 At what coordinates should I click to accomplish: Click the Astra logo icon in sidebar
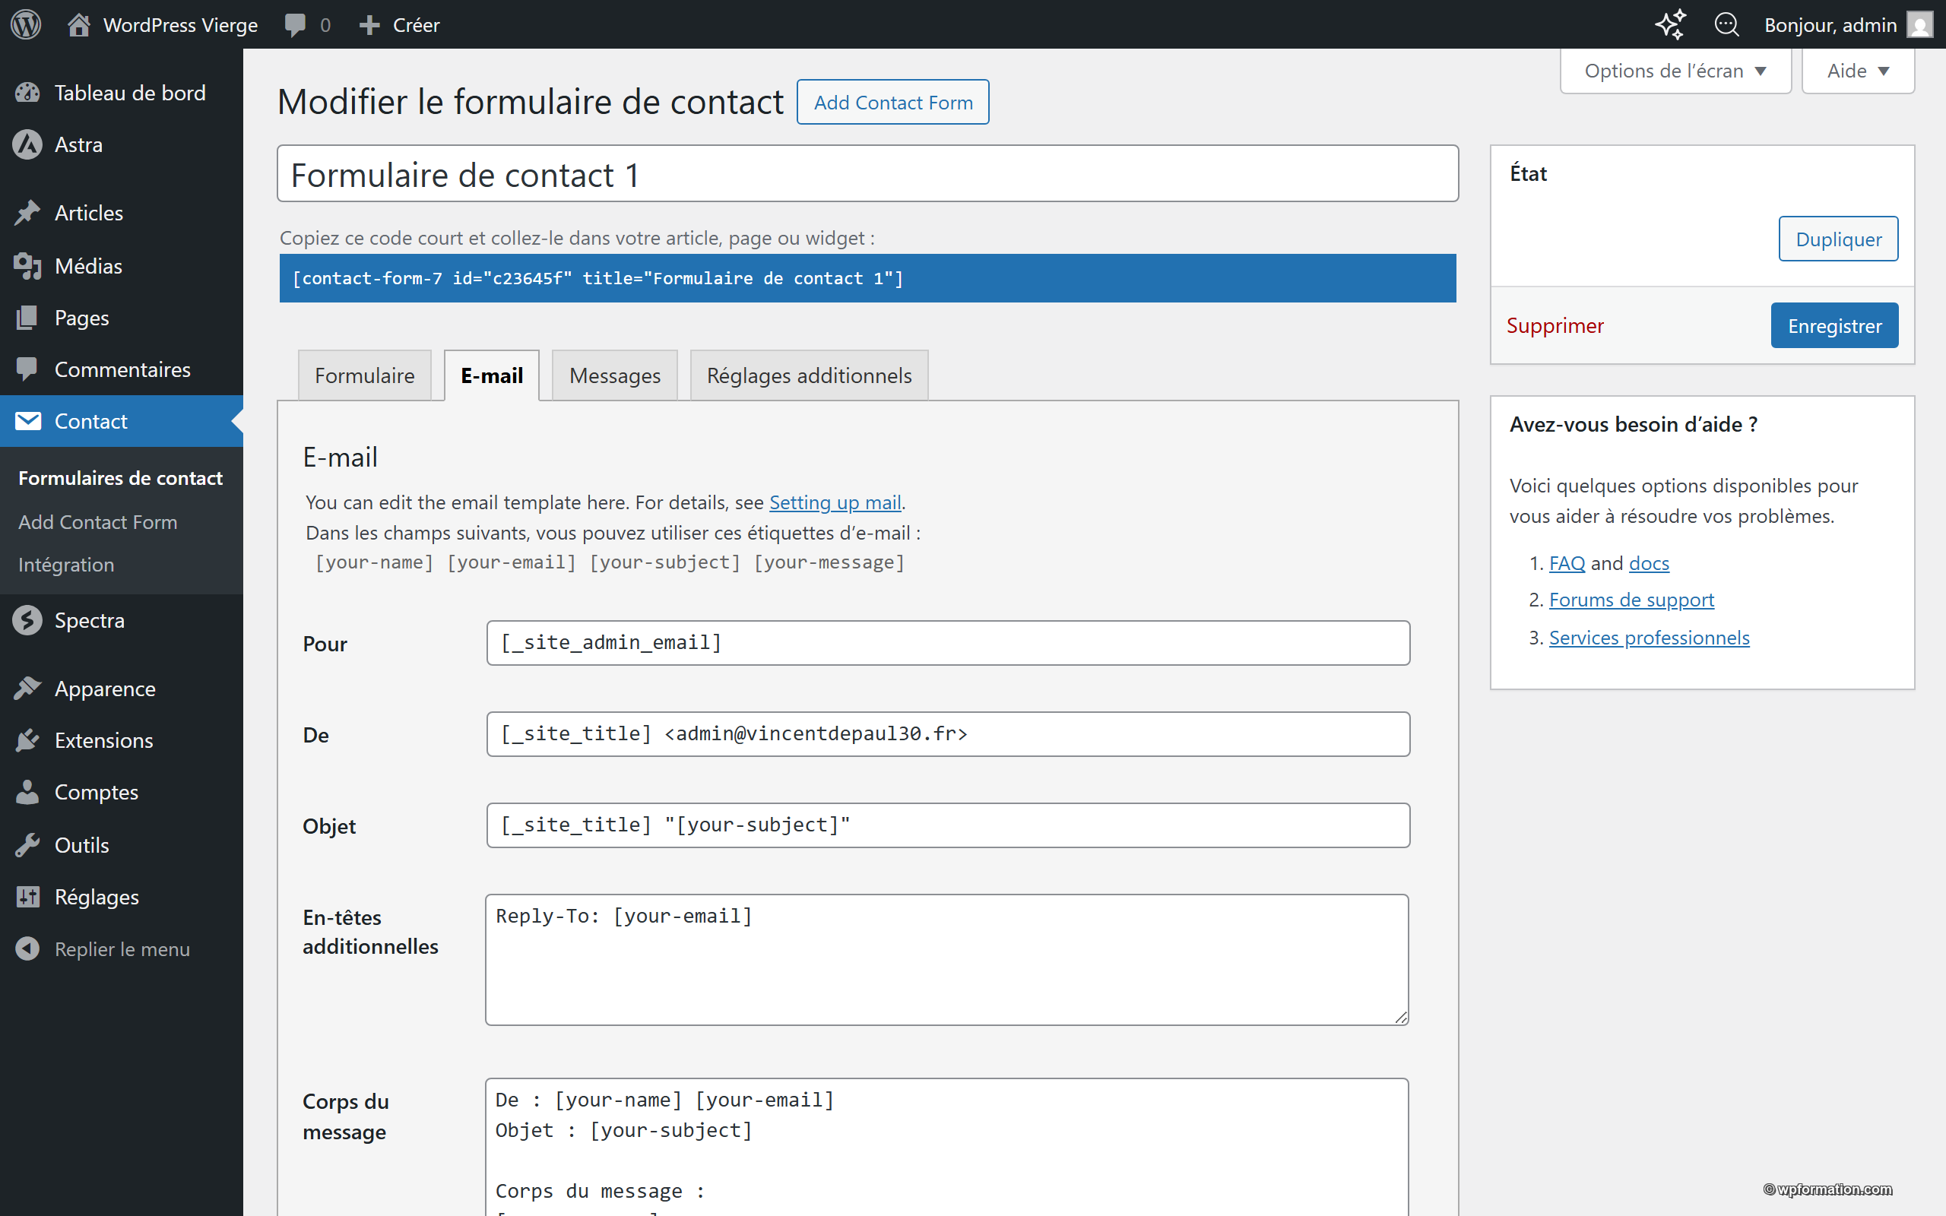(x=27, y=144)
